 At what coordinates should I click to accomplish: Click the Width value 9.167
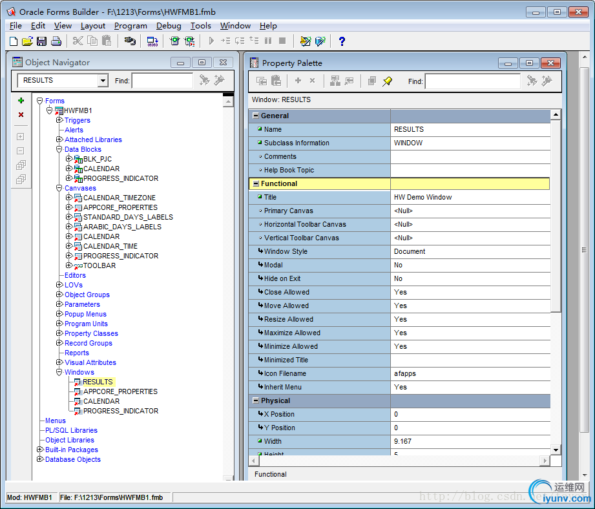click(x=402, y=441)
